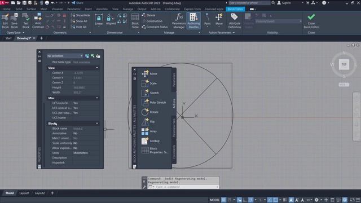
Task: Click Sign In
Action: [284, 3]
